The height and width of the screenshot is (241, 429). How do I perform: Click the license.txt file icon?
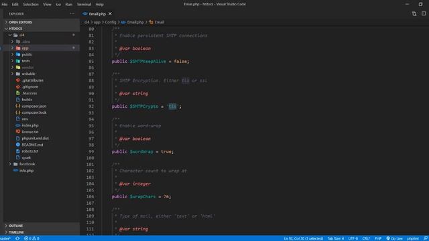pos(18,132)
